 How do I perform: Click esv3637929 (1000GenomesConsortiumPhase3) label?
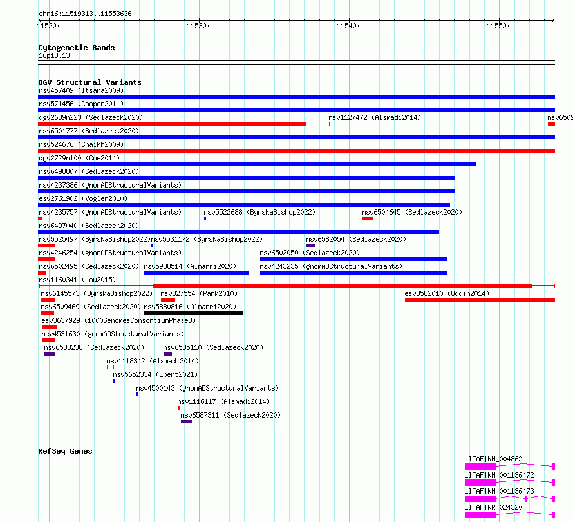coord(118,320)
